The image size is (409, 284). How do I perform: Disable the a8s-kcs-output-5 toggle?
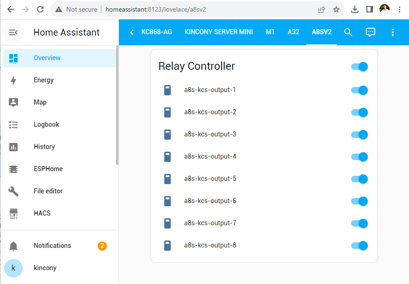pyautogui.click(x=359, y=179)
